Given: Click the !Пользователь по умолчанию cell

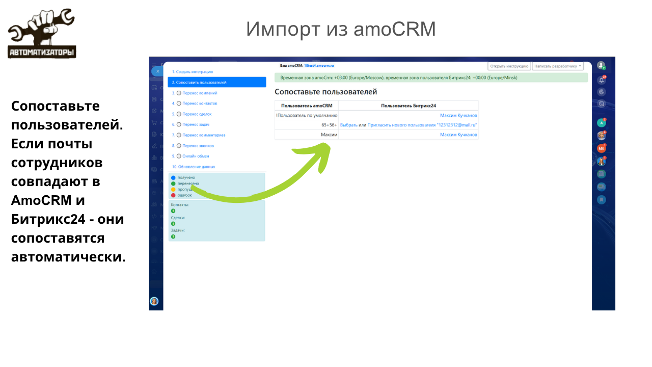Looking at the screenshot, I should click(x=307, y=116).
